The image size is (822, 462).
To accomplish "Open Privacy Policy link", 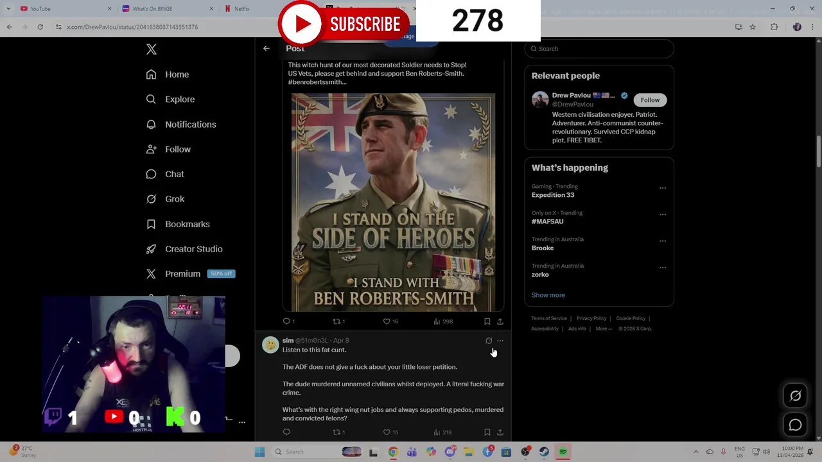I will point(591,318).
